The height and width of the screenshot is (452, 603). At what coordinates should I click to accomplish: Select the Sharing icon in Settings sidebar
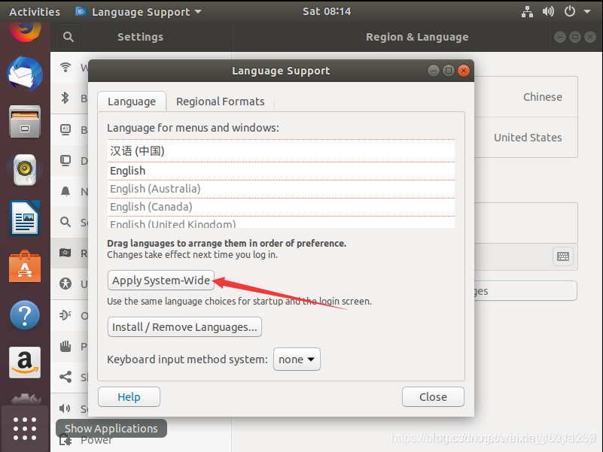tap(65, 377)
